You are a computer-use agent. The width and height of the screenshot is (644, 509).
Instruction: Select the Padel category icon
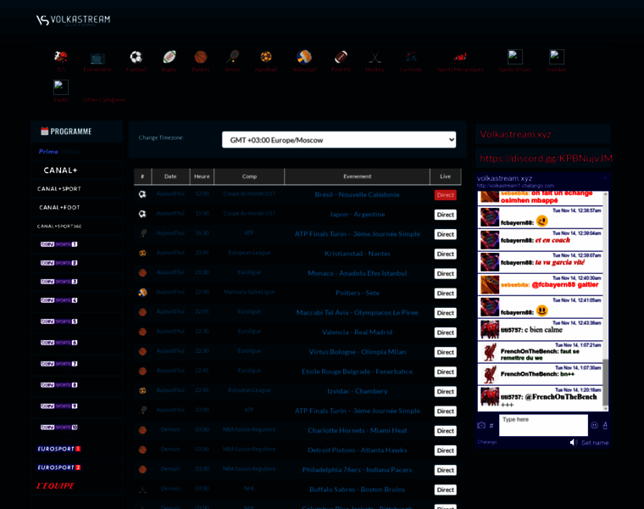(x=61, y=87)
